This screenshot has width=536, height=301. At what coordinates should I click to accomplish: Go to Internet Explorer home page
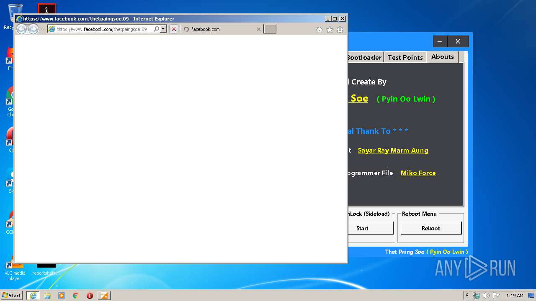pos(320,30)
